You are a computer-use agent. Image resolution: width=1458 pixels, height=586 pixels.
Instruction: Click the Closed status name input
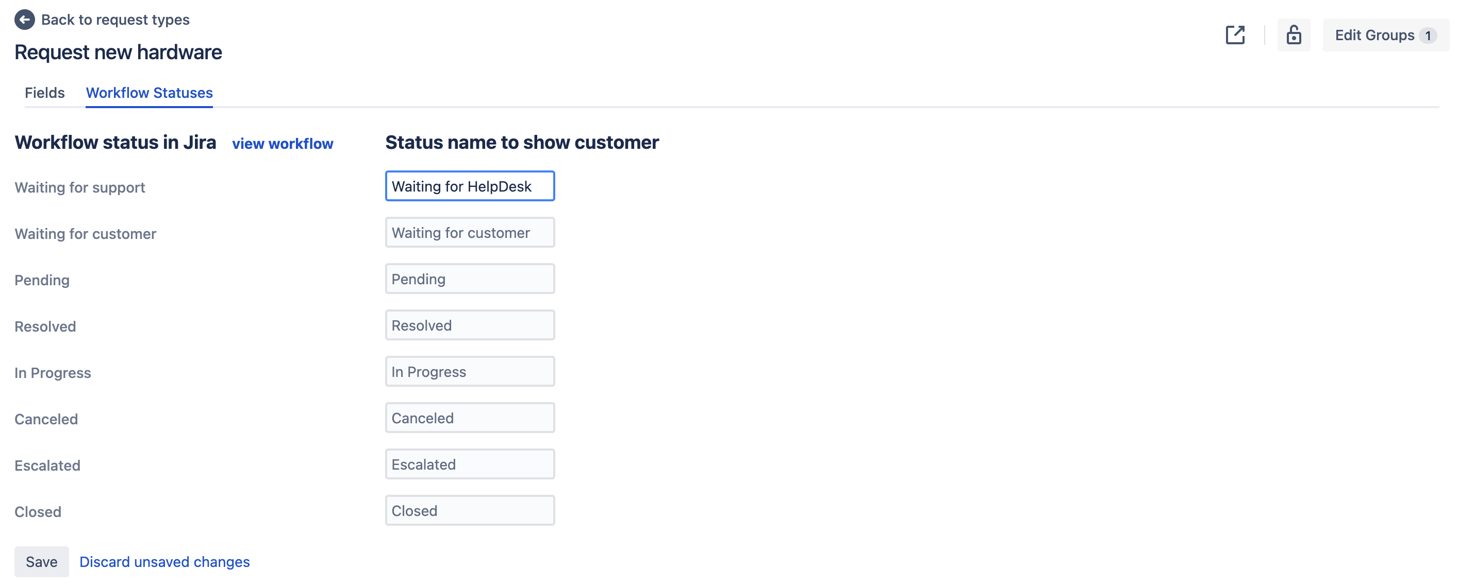pyautogui.click(x=470, y=510)
